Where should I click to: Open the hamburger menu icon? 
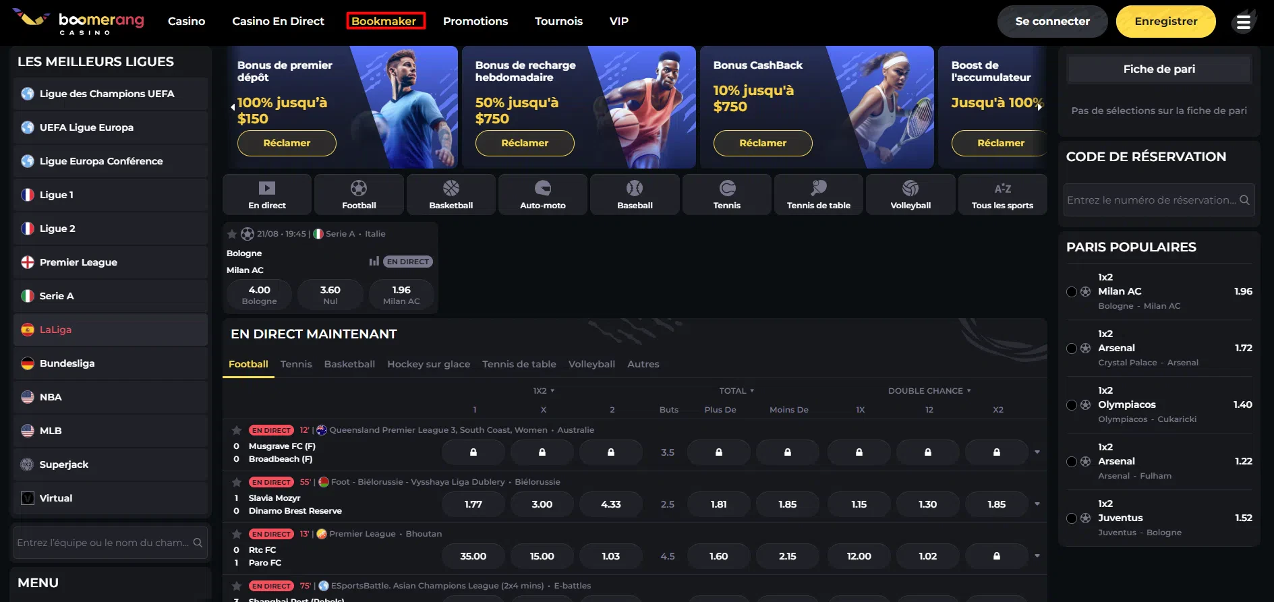click(1244, 22)
